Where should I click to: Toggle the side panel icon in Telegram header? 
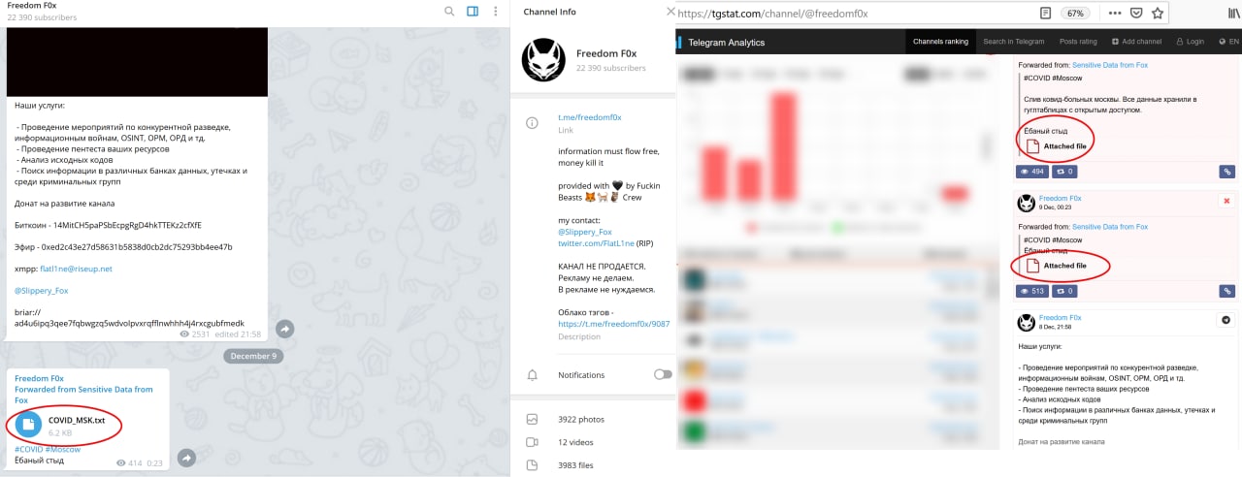click(x=473, y=12)
